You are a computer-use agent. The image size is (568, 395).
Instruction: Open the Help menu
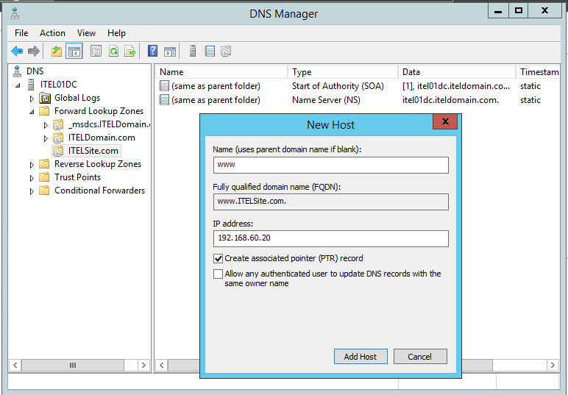pos(116,33)
